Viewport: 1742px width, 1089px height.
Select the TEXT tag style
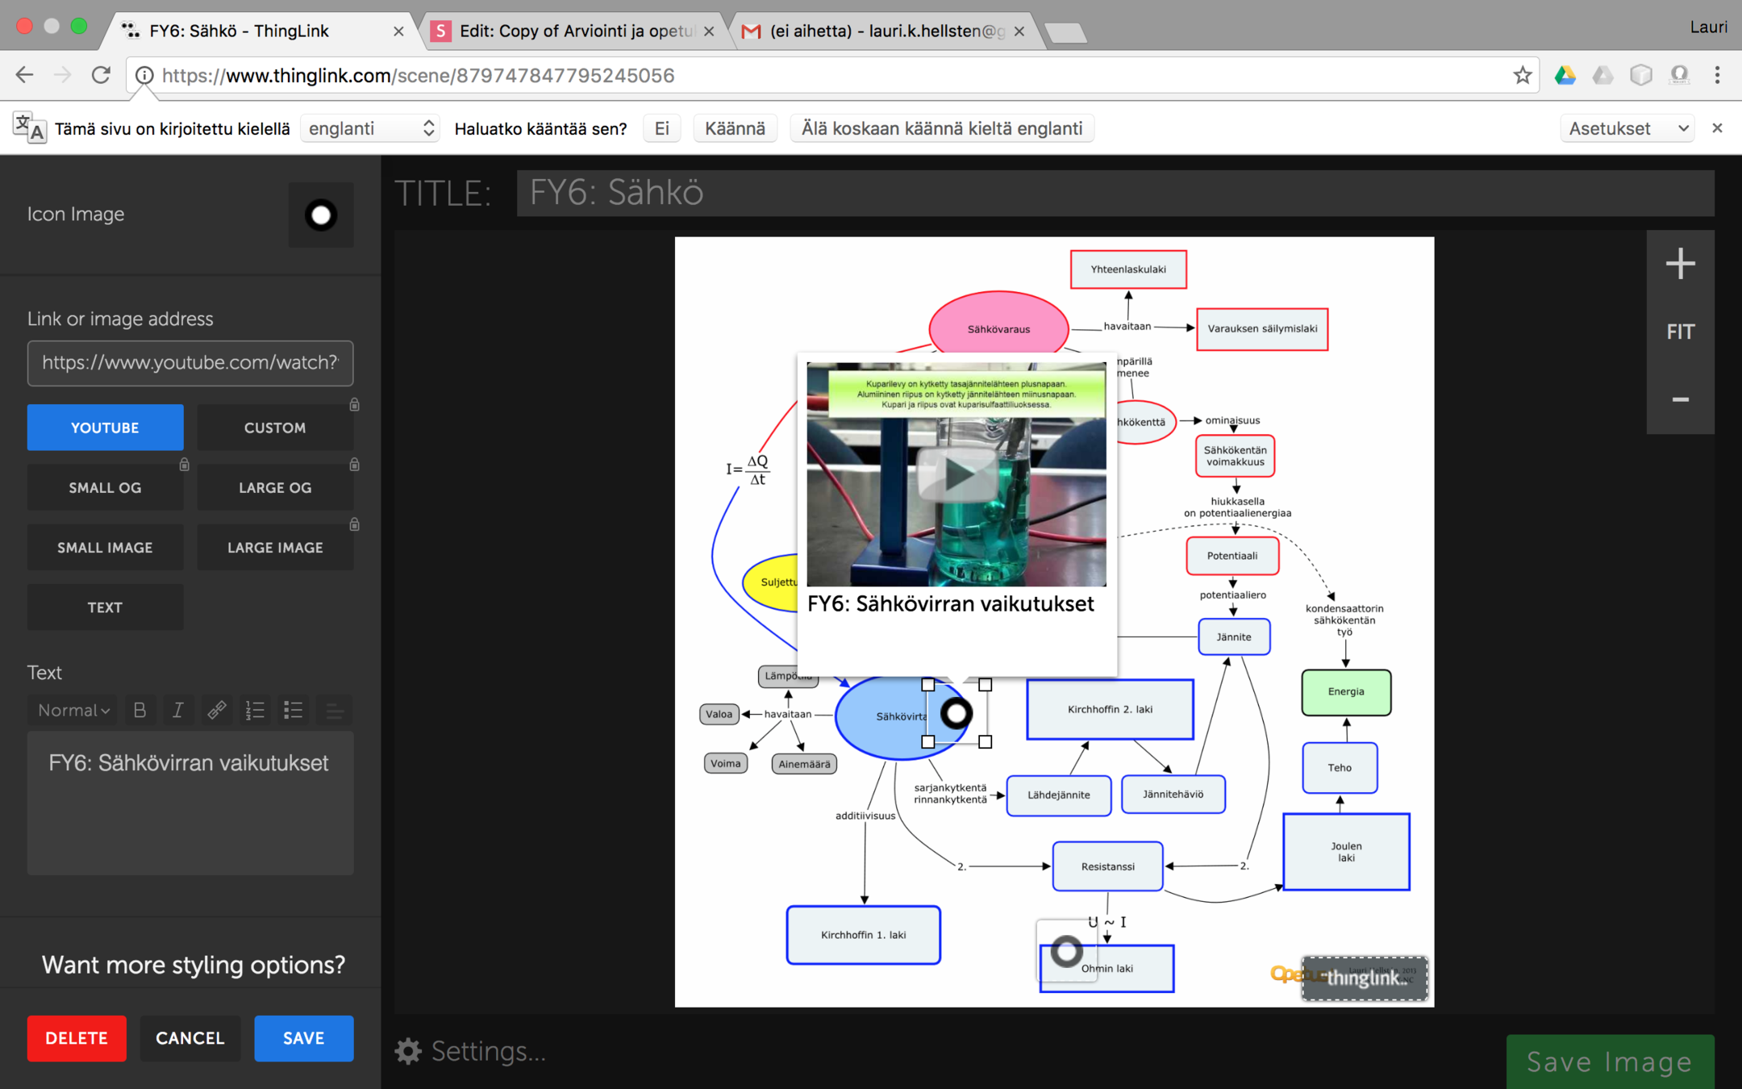point(105,607)
